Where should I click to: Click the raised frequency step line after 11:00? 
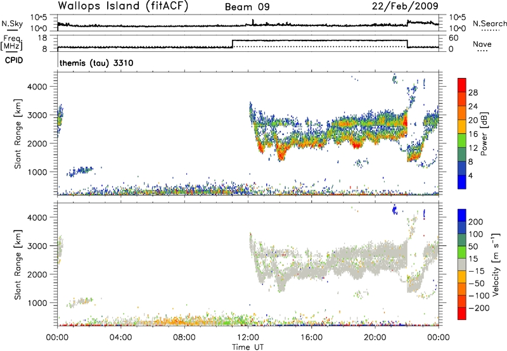click(x=320, y=41)
